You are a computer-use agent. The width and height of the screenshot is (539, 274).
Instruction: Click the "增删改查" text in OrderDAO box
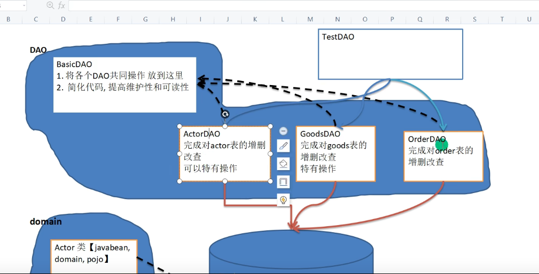(426, 162)
